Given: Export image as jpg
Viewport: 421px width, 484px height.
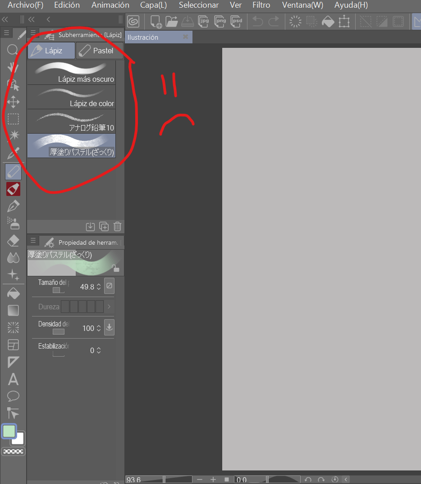Looking at the screenshot, I should (x=203, y=22).
